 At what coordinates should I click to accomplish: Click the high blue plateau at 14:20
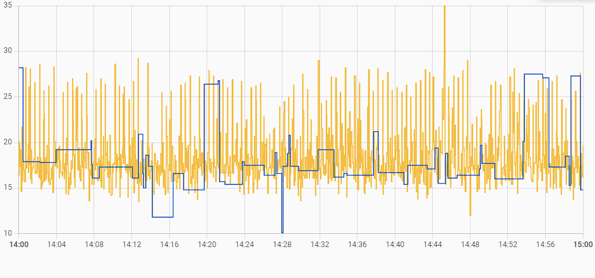pos(211,84)
